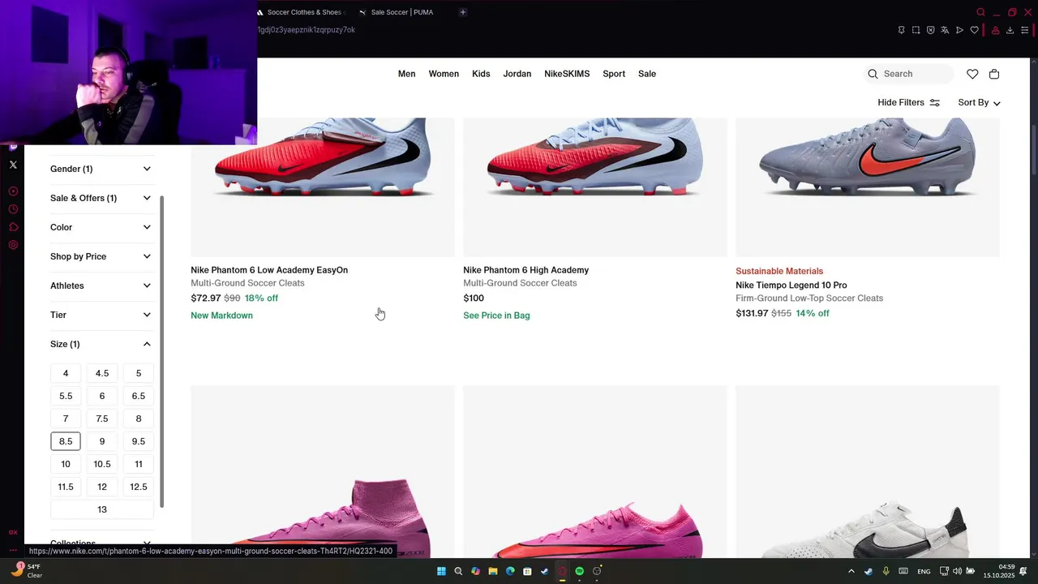
Task: Expand the Tier filter
Action: point(101,315)
